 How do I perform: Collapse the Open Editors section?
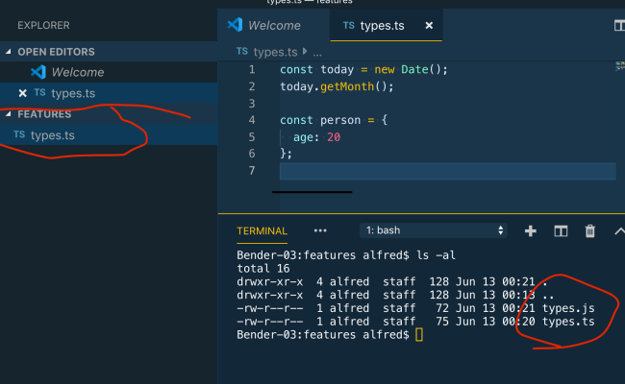[x=9, y=52]
